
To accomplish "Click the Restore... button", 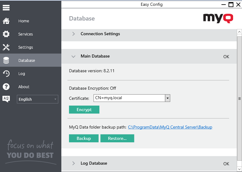I will coord(117,139).
